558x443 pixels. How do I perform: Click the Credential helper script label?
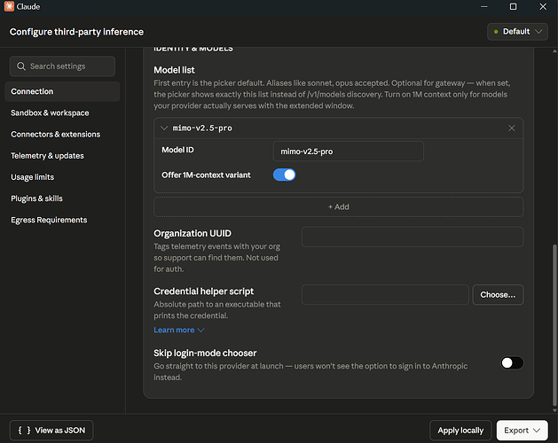(x=203, y=291)
